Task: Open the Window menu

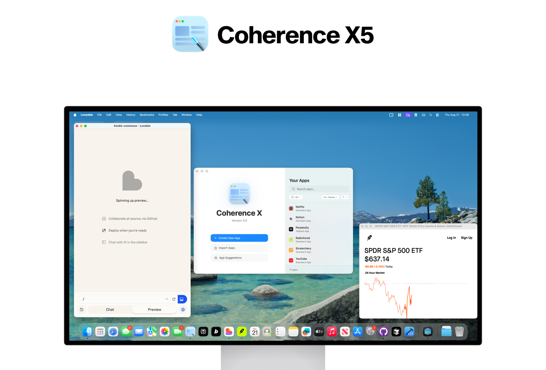Action: 187,115
